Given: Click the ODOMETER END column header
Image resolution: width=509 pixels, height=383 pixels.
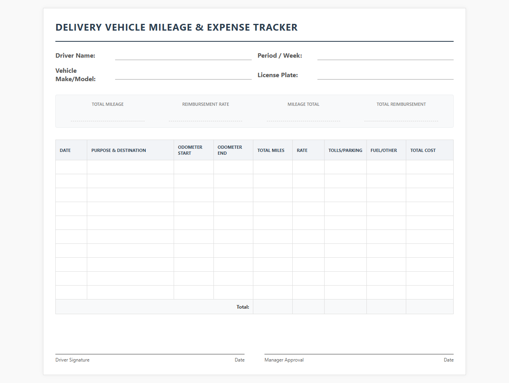Looking at the screenshot, I should point(233,150).
